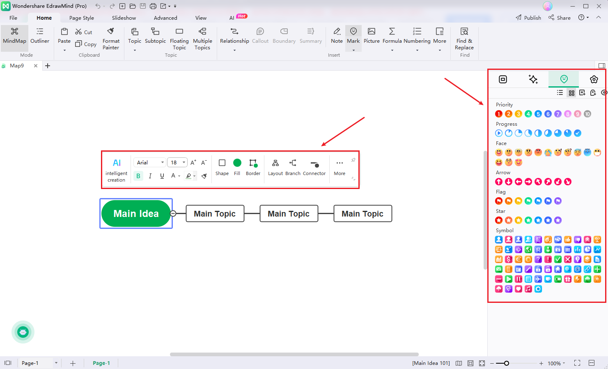Open Layout options in floating toolbar
This screenshot has width=608, height=369.
click(275, 167)
